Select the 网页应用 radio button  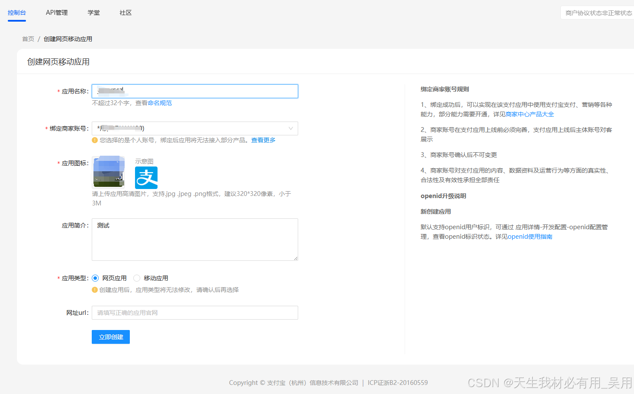[x=95, y=278]
